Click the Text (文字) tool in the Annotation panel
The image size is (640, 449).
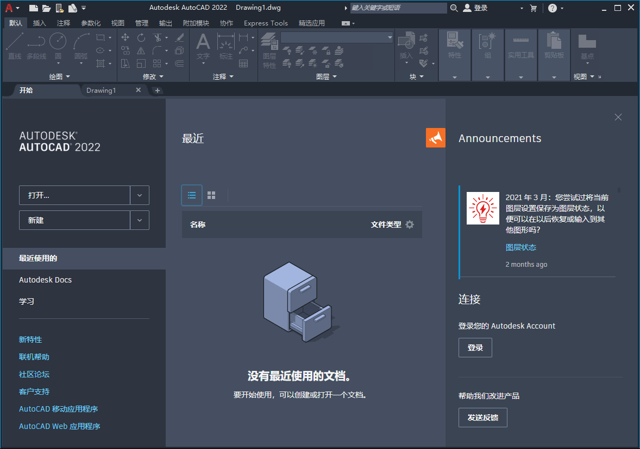(203, 43)
